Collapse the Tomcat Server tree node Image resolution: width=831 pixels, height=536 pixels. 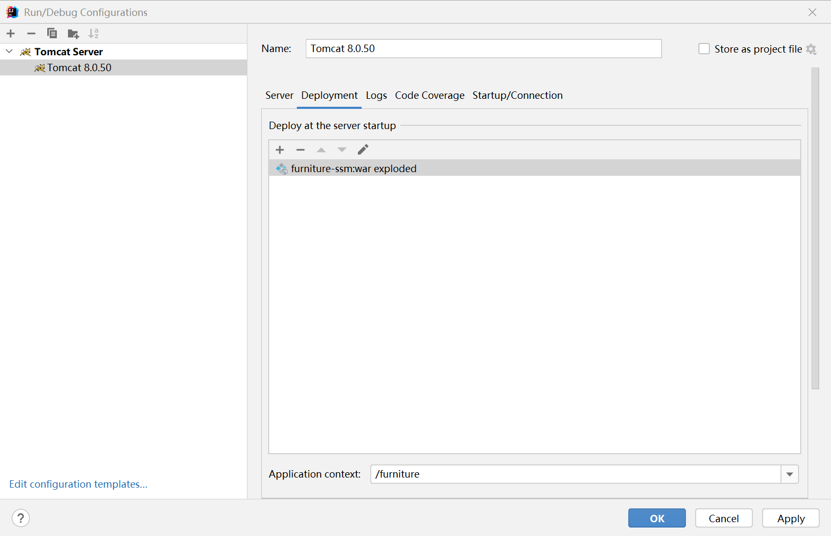9,52
